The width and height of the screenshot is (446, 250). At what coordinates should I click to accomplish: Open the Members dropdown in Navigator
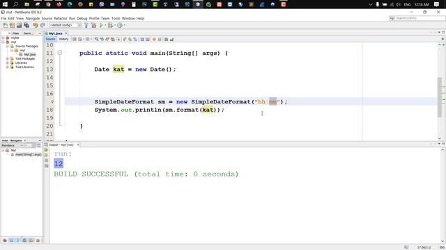click(12, 145)
